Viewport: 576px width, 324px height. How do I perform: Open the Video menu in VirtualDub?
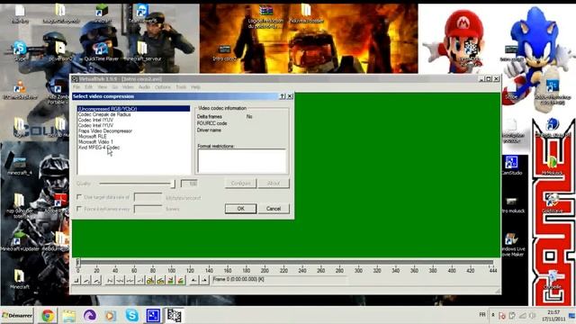click(x=128, y=87)
